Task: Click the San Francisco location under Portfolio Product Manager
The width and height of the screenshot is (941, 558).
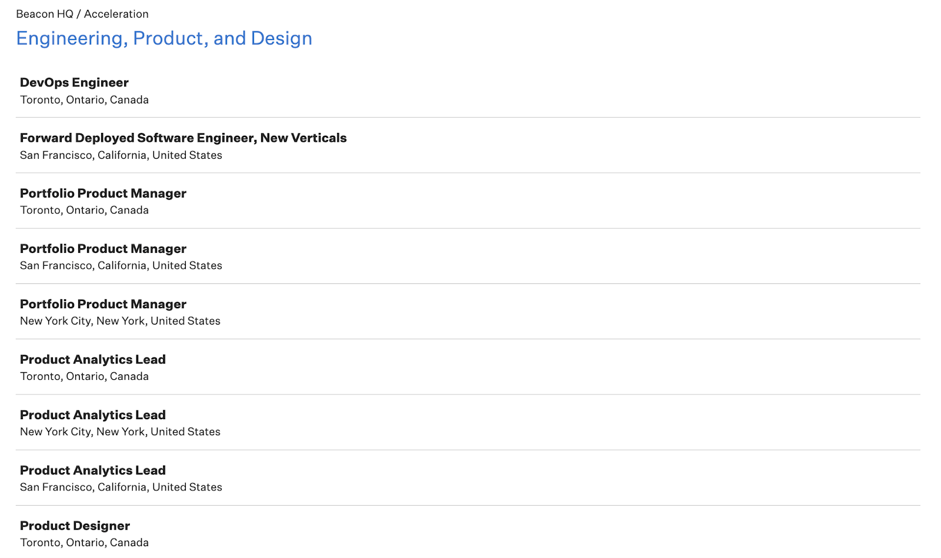Action: click(121, 266)
